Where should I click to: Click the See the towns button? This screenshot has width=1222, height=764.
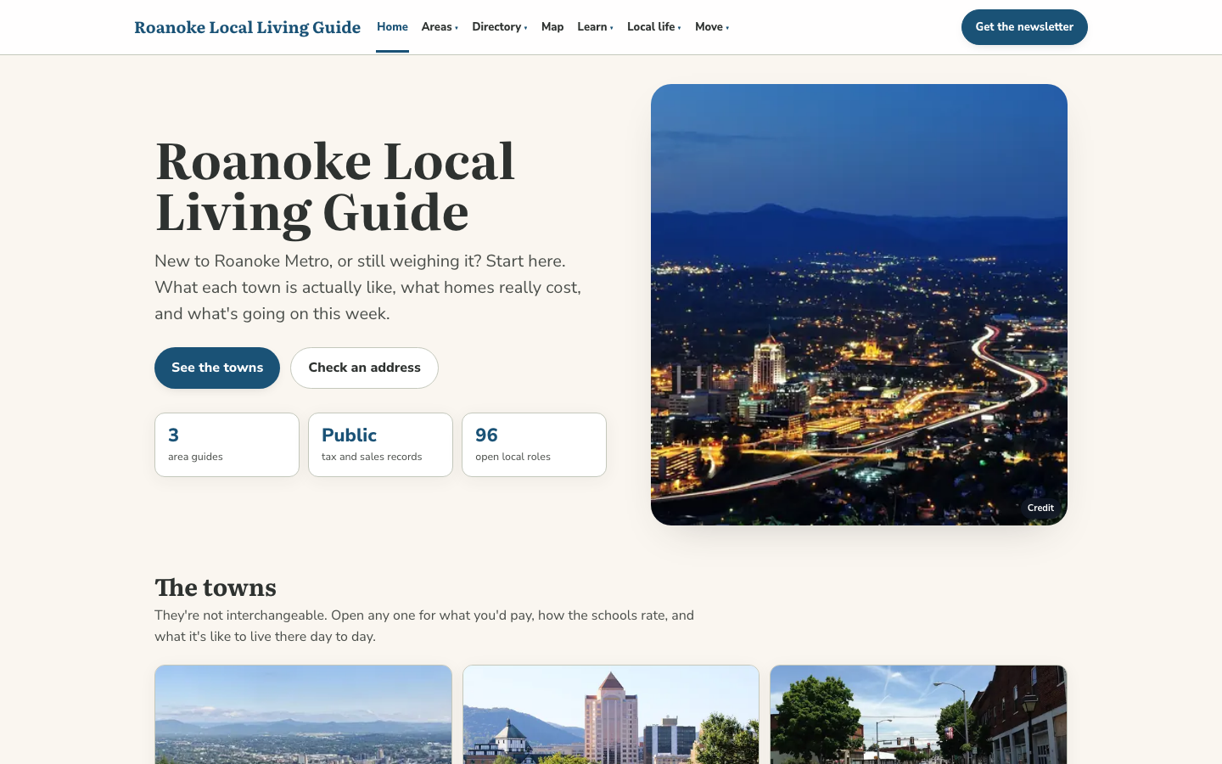[x=217, y=368]
